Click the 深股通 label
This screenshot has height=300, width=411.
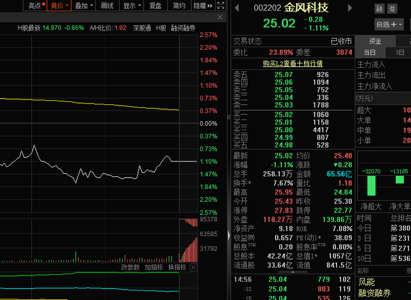click(142, 28)
